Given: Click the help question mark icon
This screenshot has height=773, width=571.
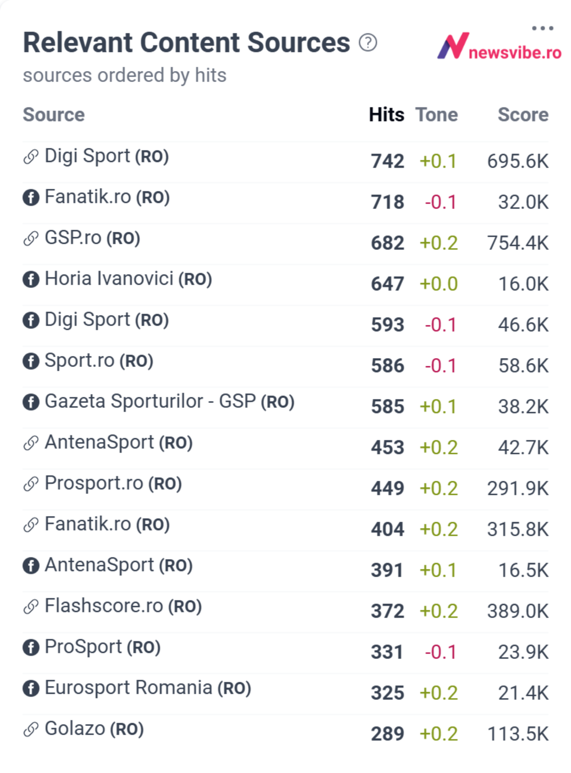Looking at the screenshot, I should point(368,43).
